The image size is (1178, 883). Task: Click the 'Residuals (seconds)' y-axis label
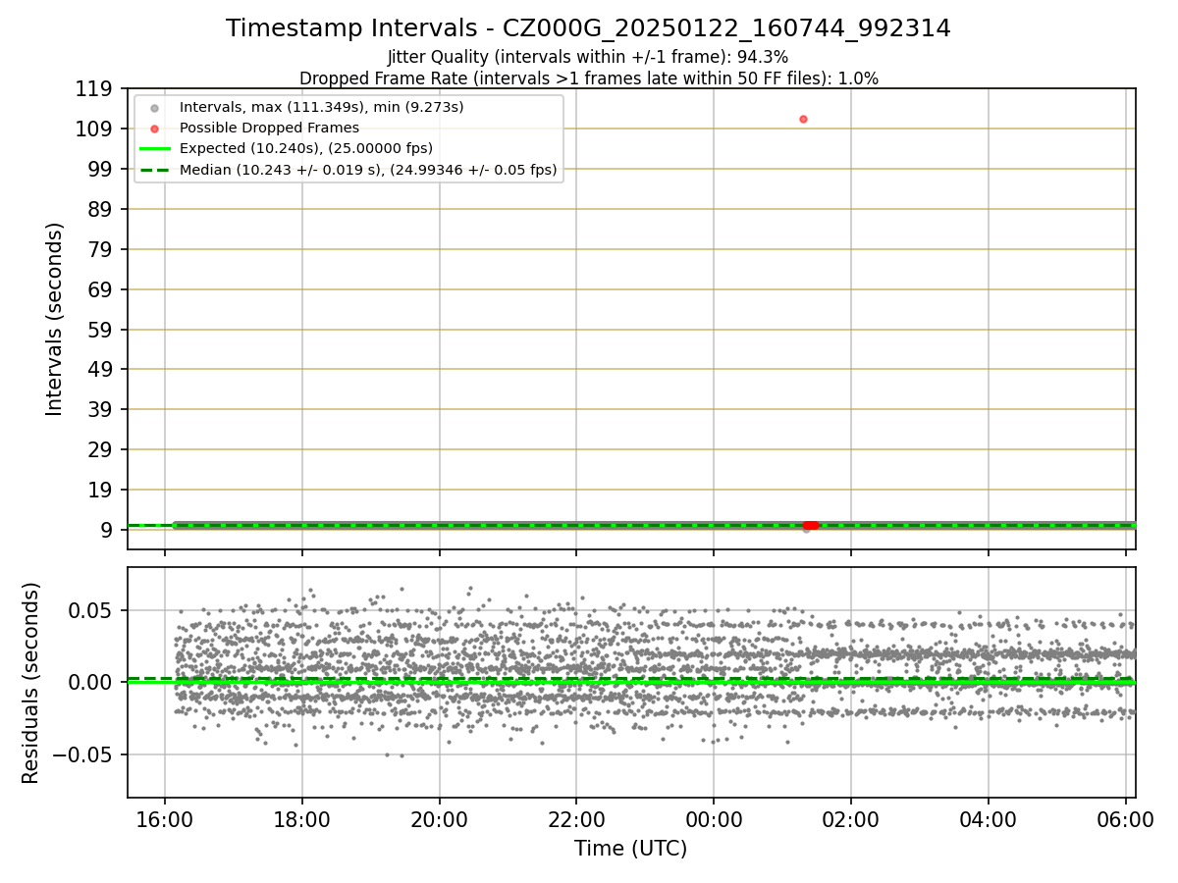[x=31, y=683]
